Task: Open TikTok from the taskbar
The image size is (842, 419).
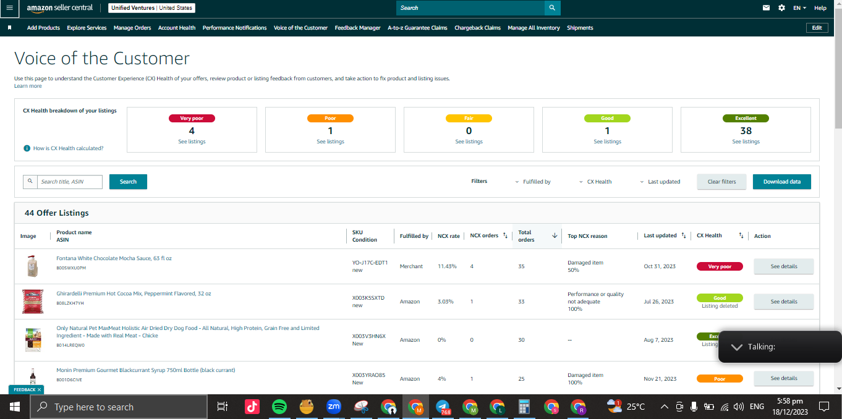Action: 252,407
